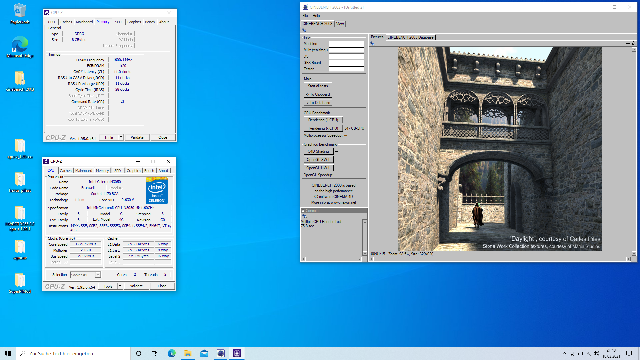
Task: Click the taskbar search box
Action: click(73, 353)
